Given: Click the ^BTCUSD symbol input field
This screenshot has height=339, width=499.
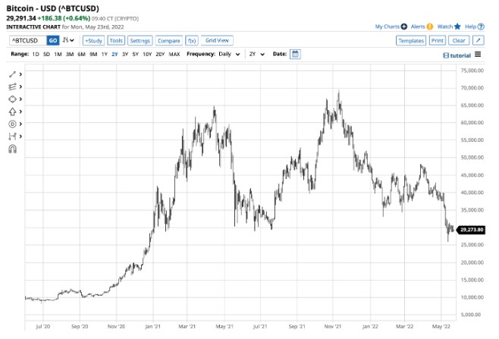Looking at the screenshot, I should (x=28, y=40).
